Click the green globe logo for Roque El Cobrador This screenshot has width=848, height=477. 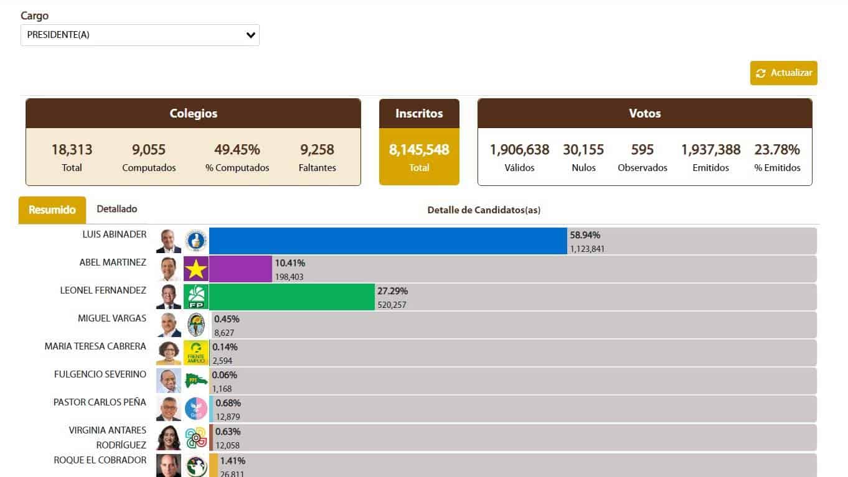coord(197,465)
